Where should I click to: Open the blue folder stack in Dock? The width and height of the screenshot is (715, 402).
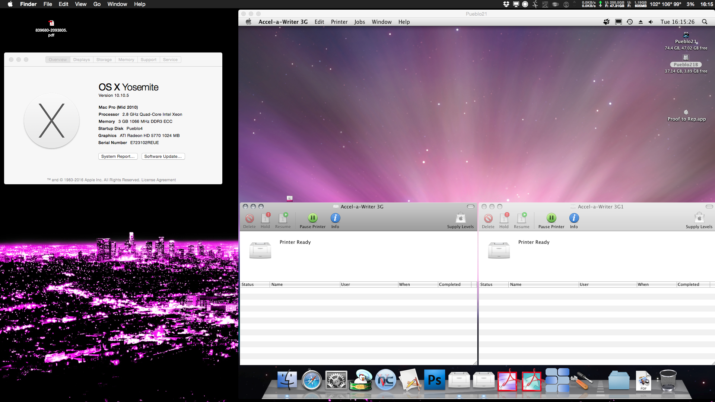pos(619,380)
